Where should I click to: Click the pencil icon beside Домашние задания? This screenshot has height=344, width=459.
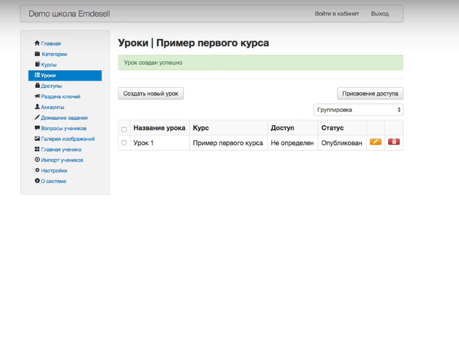click(37, 117)
